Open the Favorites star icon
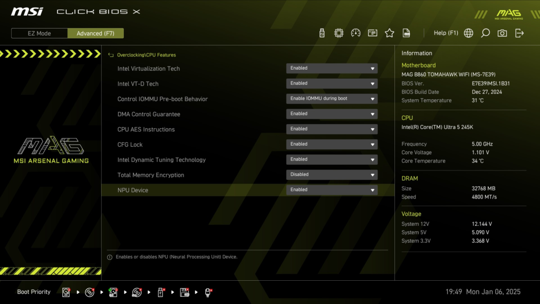Viewport: 540px width, 304px height. point(389,32)
